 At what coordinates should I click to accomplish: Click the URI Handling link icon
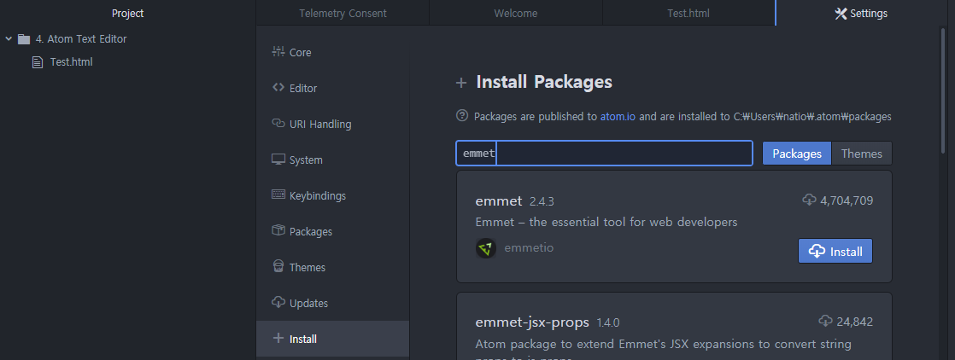[x=278, y=124]
